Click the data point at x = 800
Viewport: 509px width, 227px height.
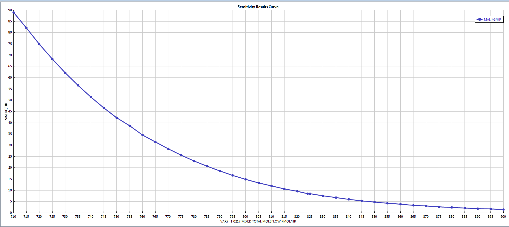[x=245, y=179]
